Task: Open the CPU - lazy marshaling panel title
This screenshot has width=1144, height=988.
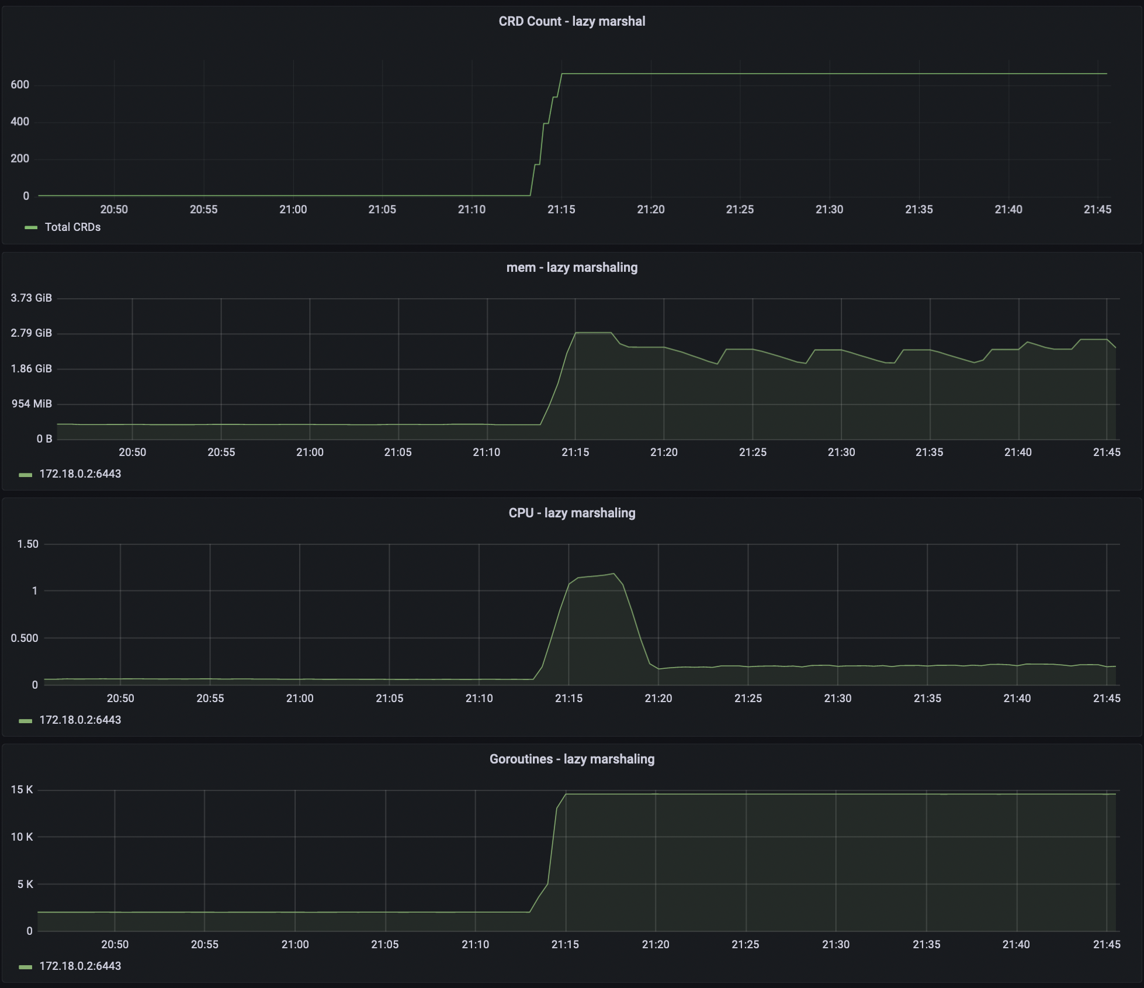Action: 571,513
